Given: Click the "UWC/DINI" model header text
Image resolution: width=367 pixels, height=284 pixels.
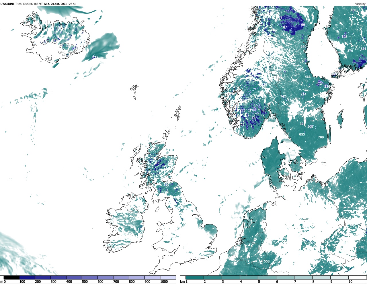Looking at the screenshot, I should (7, 4).
